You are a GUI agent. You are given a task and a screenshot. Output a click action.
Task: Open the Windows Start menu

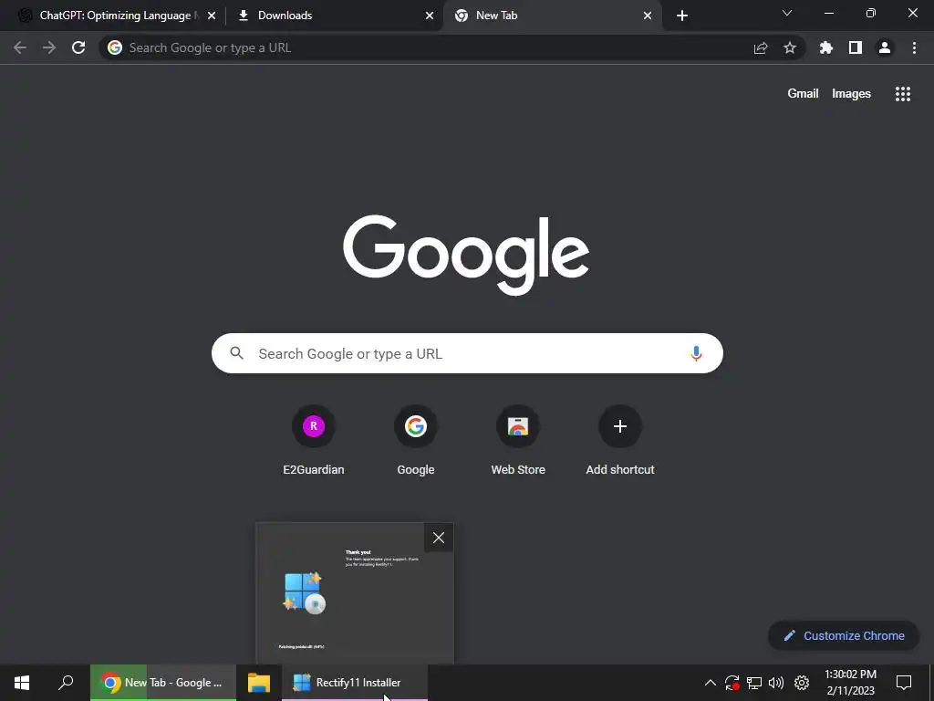pyautogui.click(x=22, y=683)
